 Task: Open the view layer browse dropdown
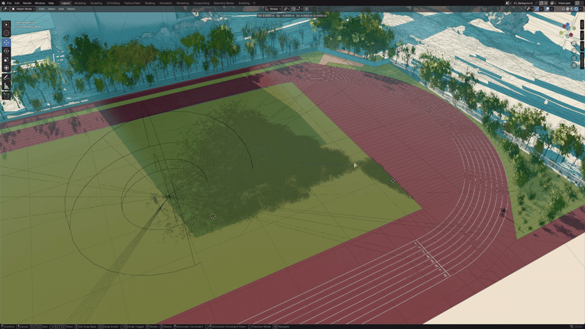click(x=553, y=3)
